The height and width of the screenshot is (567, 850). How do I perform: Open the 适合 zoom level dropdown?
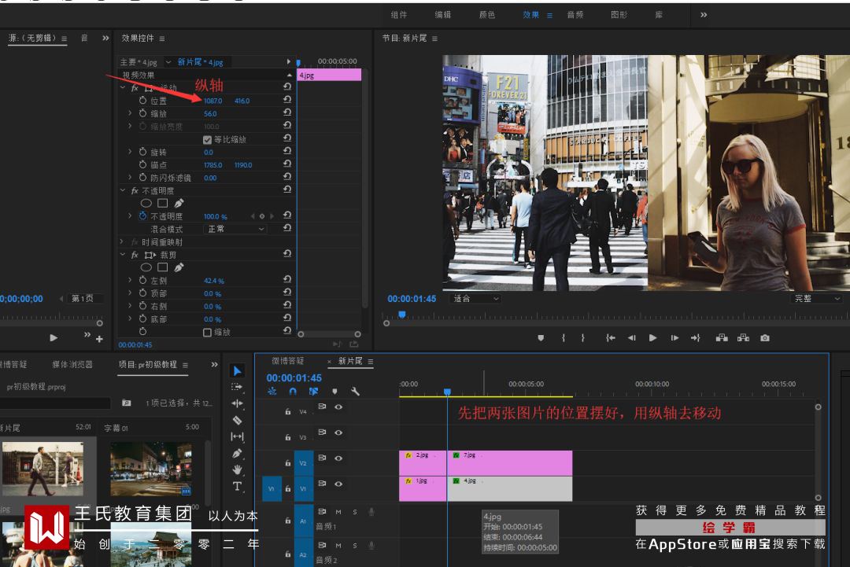(x=475, y=299)
